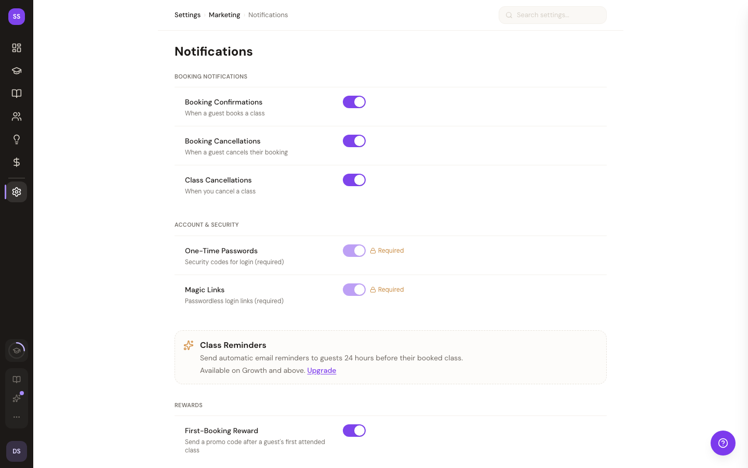This screenshot has width=748, height=468.
Task: Expand the three-dots more menu in sidebar
Action: coord(17,417)
